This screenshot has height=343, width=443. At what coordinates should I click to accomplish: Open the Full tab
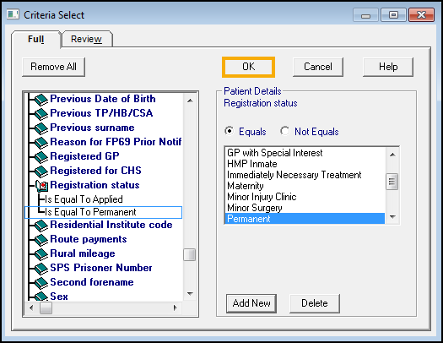(36, 39)
